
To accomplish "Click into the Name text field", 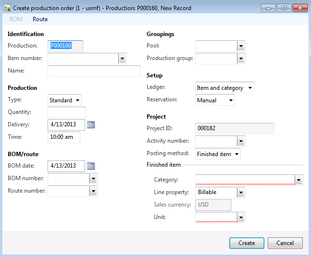I will (94, 71).
